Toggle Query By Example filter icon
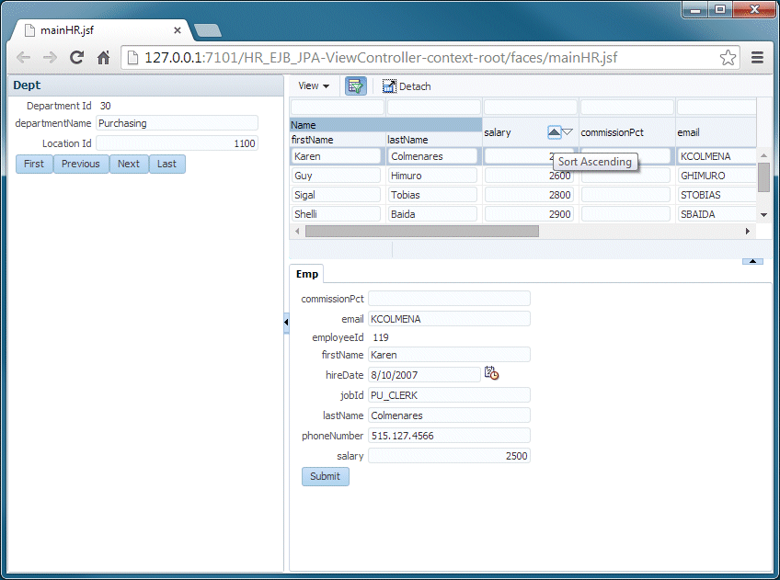 356,86
